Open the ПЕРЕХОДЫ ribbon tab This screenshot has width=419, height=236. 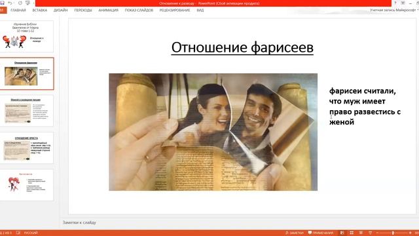pyautogui.click(x=83, y=10)
